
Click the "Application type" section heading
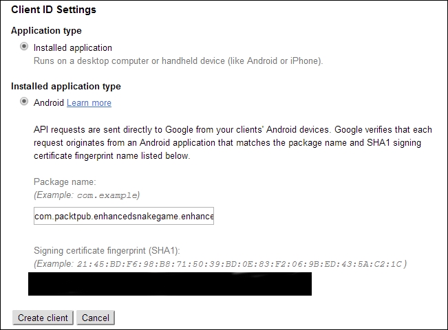46,31
